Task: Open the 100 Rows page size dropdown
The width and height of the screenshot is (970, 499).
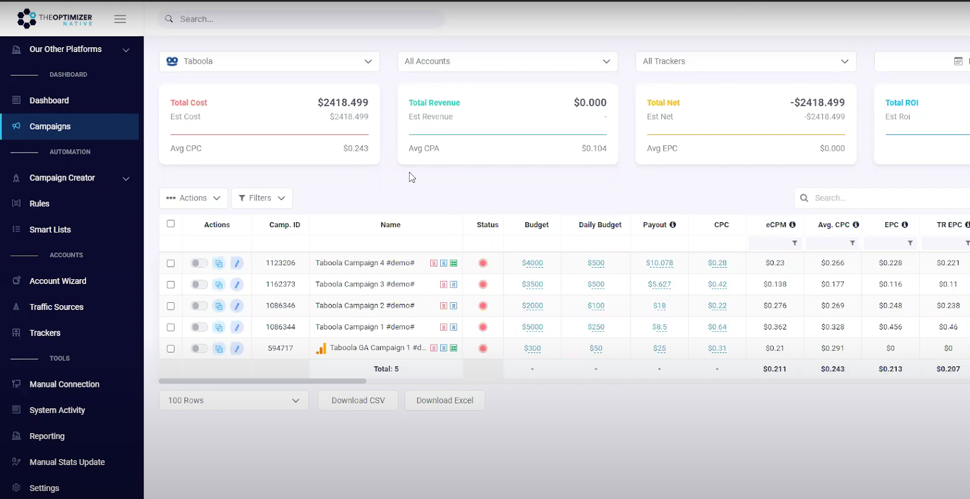Action: click(x=234, y=400)
